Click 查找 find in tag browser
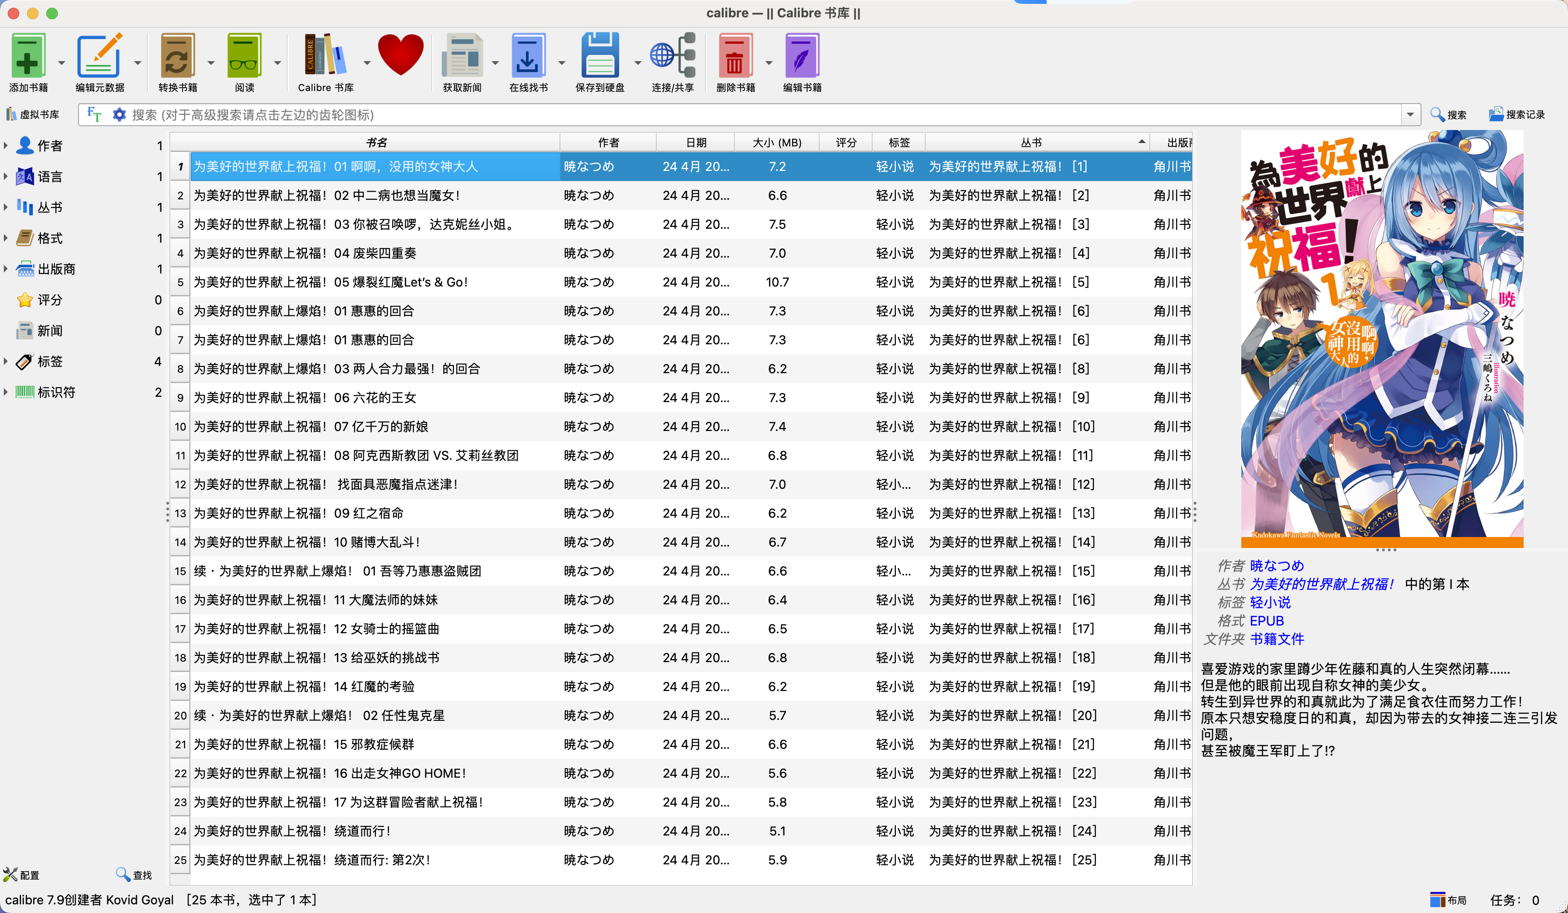Viewport: 1568px width, 913px height. coord(134,874)
